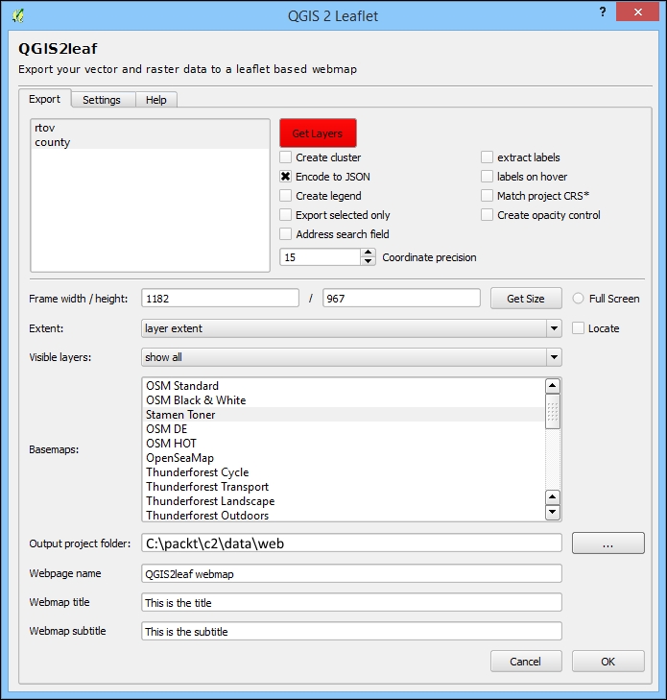Enable Create legend option
This screenshot has width=667, height=700.
(x=286, y=196)
